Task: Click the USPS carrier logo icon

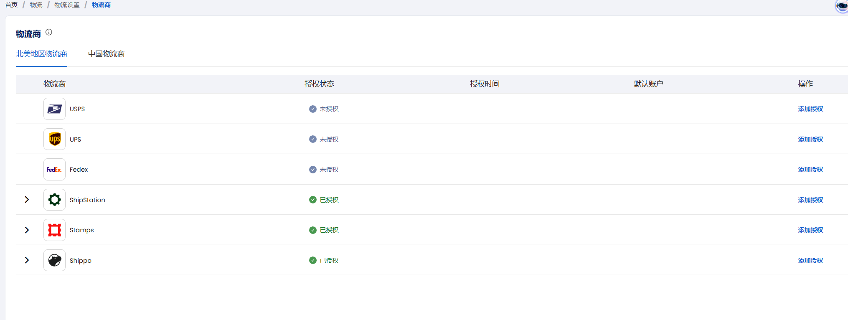Action: [54, 109]
